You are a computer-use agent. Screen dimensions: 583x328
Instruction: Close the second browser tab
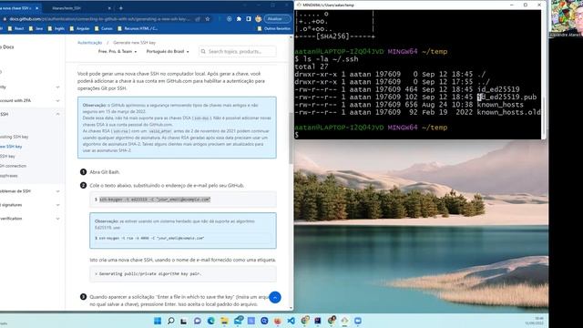click(109, 8)
